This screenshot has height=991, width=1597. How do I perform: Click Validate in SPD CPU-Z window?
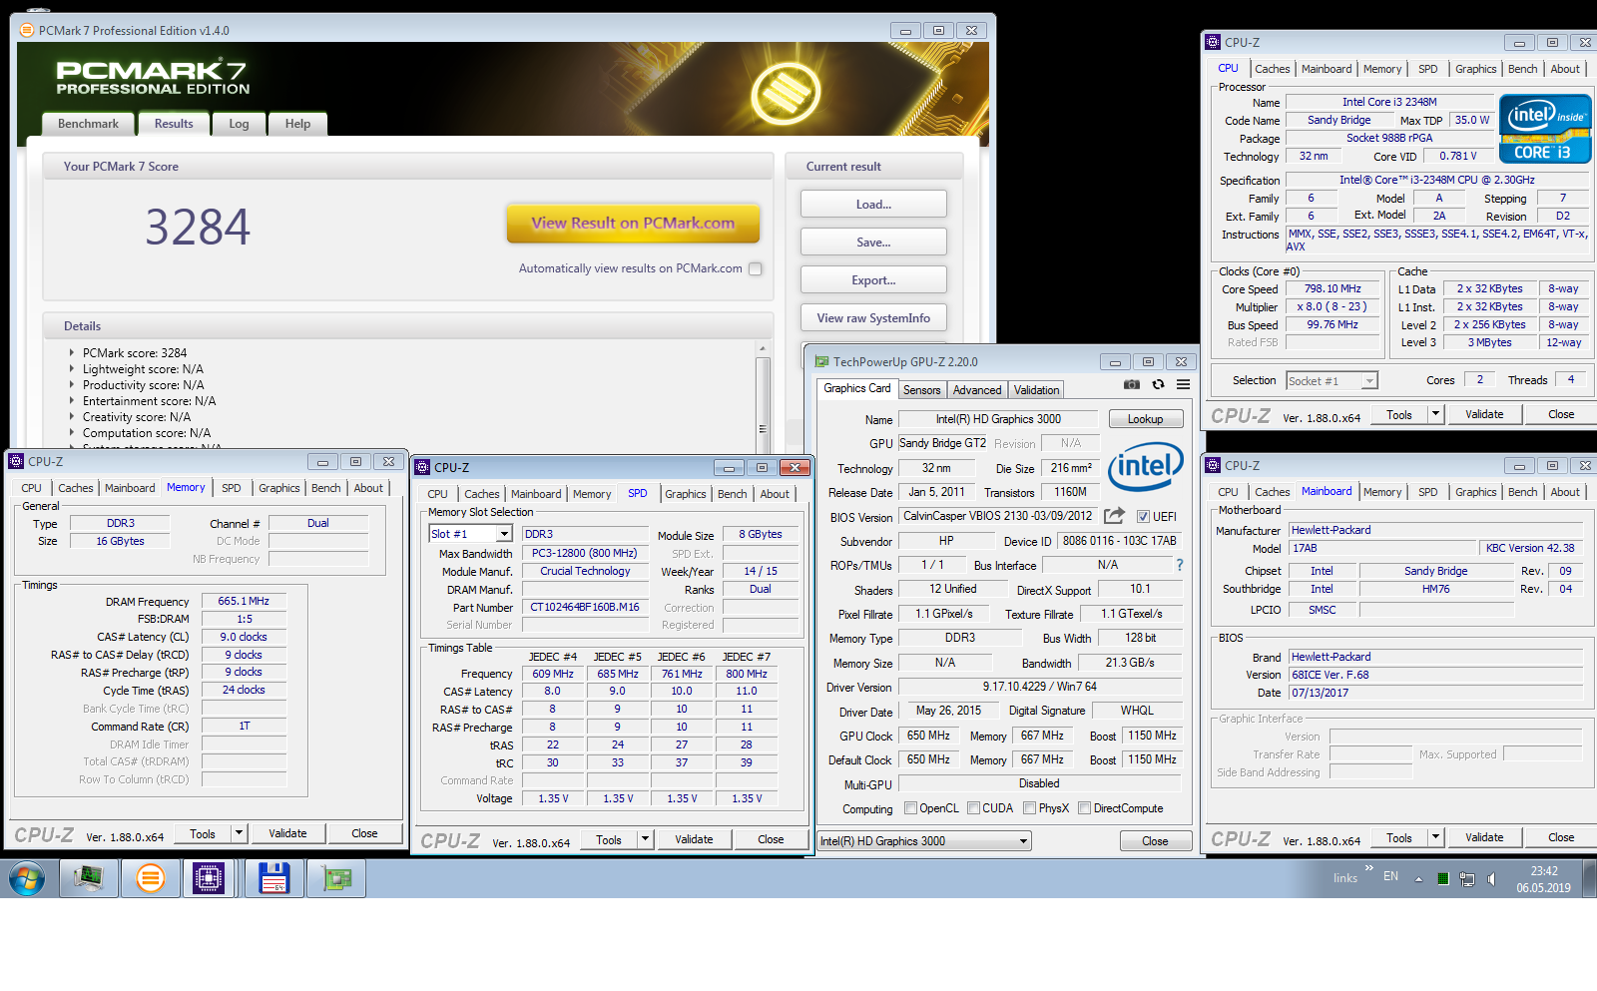point(694,839)
